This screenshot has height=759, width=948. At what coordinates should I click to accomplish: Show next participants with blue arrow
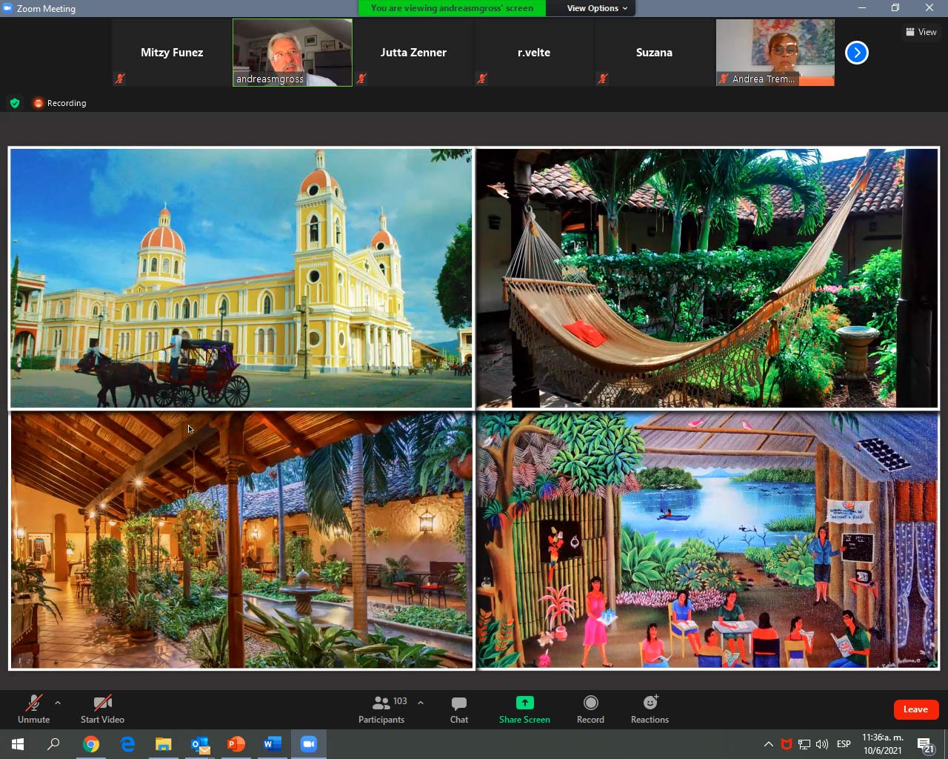[x=857, y=53]
